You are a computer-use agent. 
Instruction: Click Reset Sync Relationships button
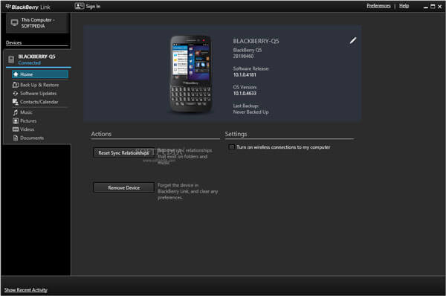click(123, 153)
